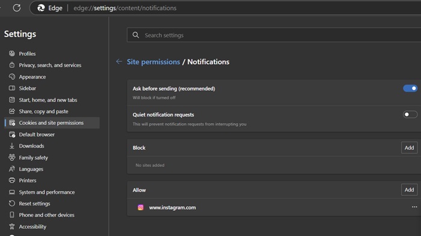421x236 pixels.
Task: Open Profiles settings label
Action: click(27, 53)
